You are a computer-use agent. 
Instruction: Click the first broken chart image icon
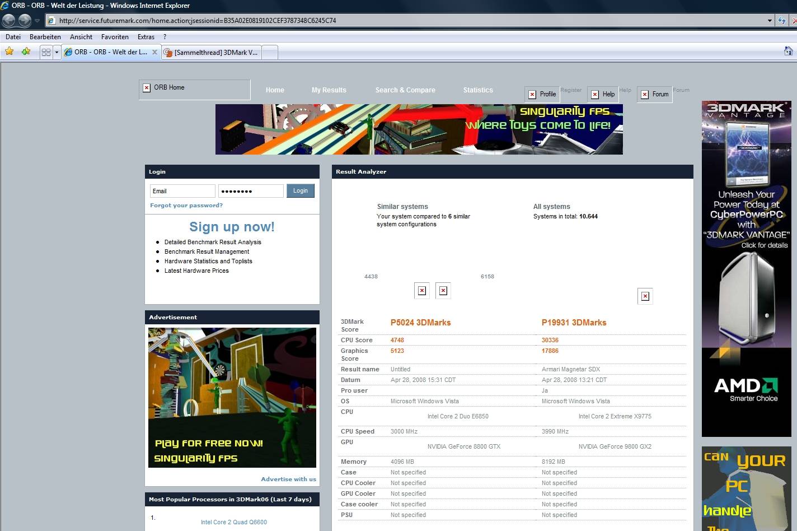pos(422,291)
